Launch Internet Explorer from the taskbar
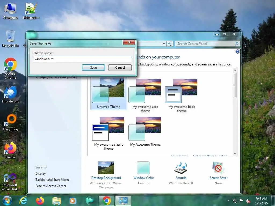The image size is (275, 206). (x=23, y=201)
